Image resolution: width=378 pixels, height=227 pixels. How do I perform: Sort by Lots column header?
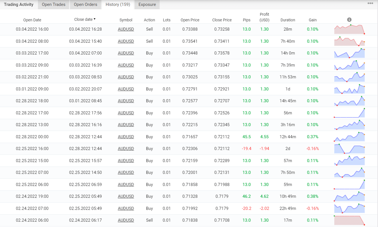(x=167, y=20)
